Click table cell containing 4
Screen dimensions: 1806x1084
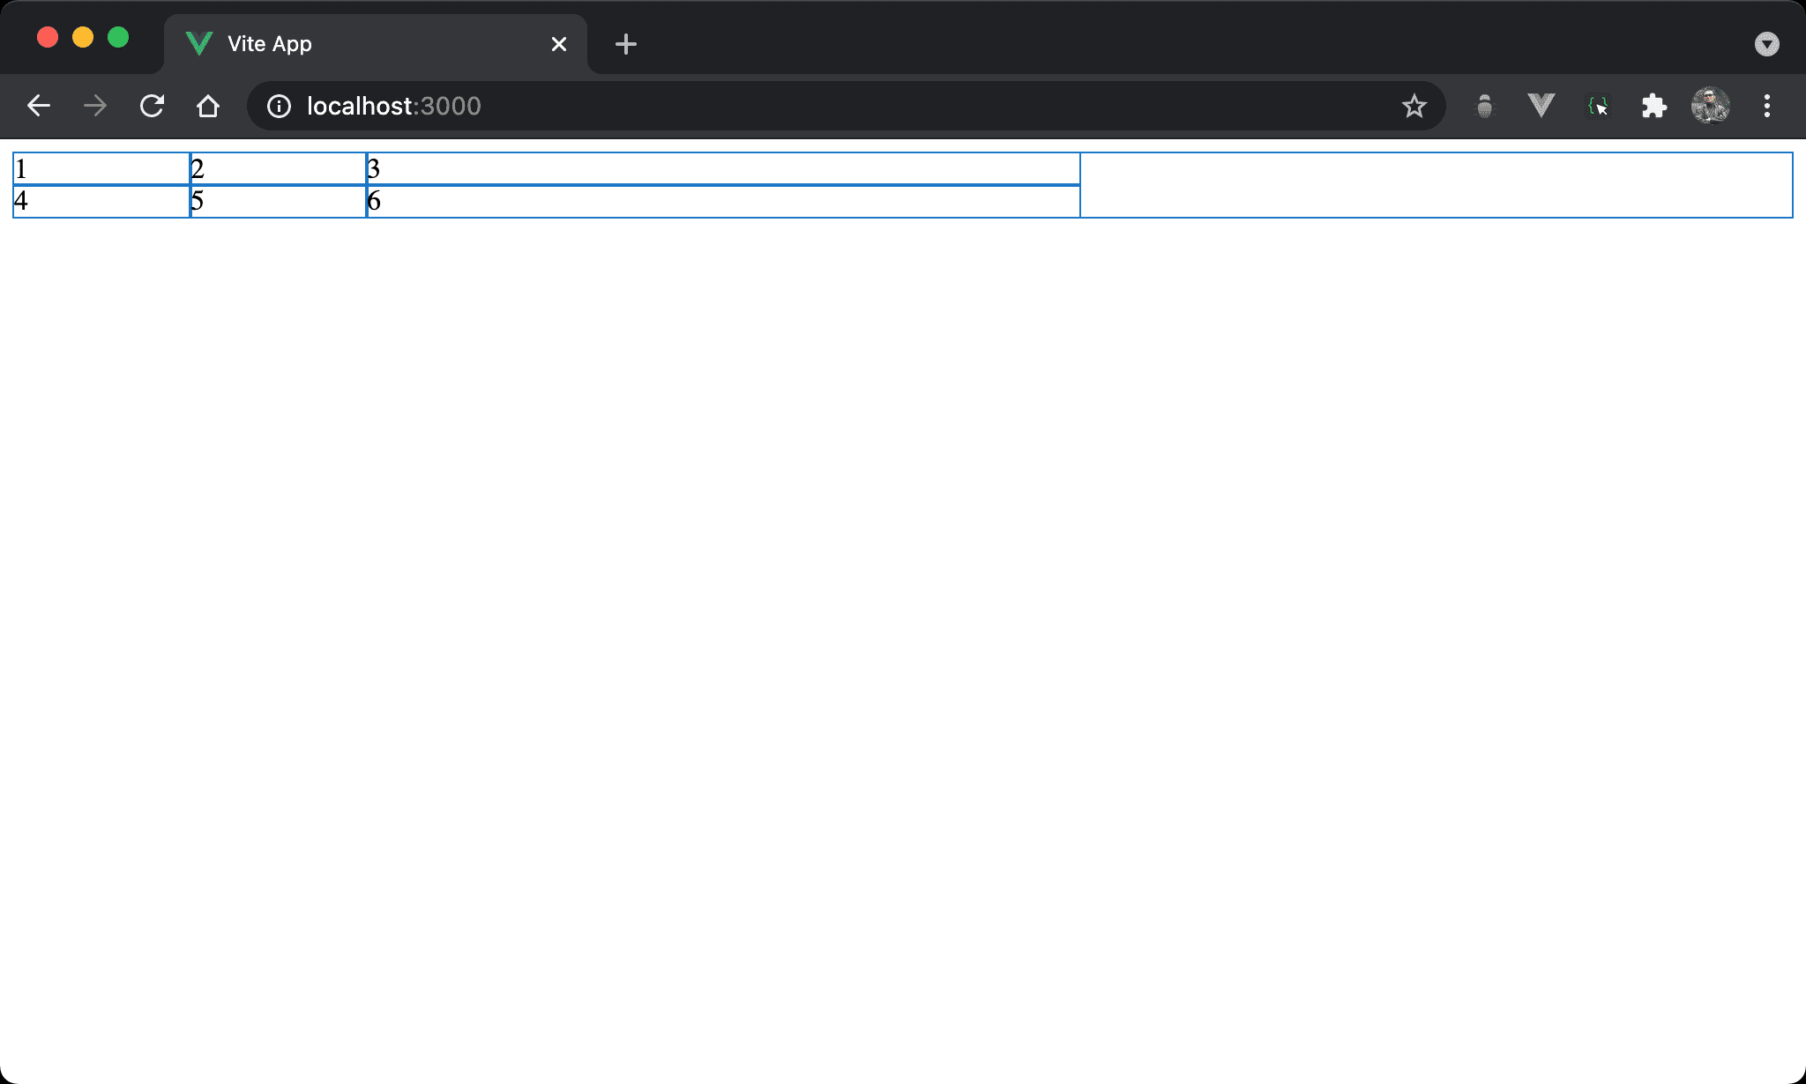(101, 201)
